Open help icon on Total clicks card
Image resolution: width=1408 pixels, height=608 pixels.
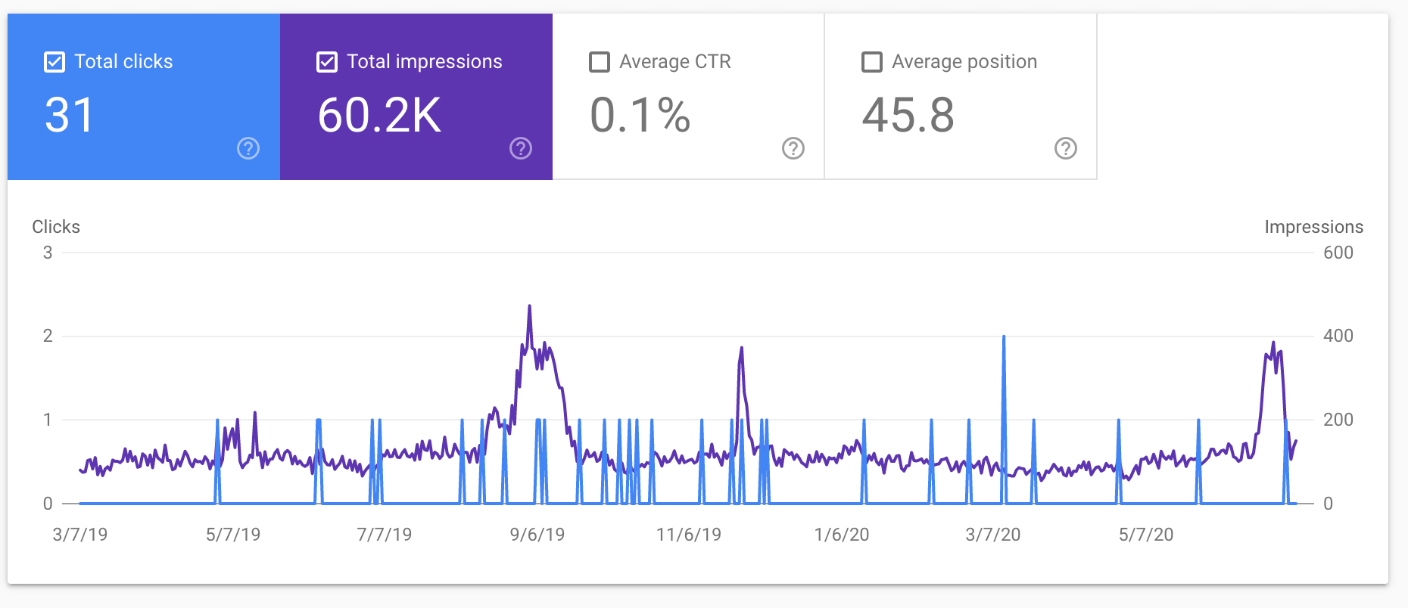[248, 148]
